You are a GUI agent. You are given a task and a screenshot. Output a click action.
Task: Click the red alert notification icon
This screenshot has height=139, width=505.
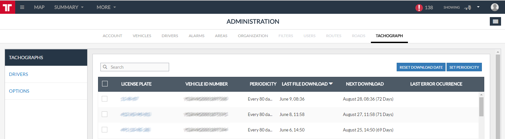pyautogui.click(x=419, y=8)
